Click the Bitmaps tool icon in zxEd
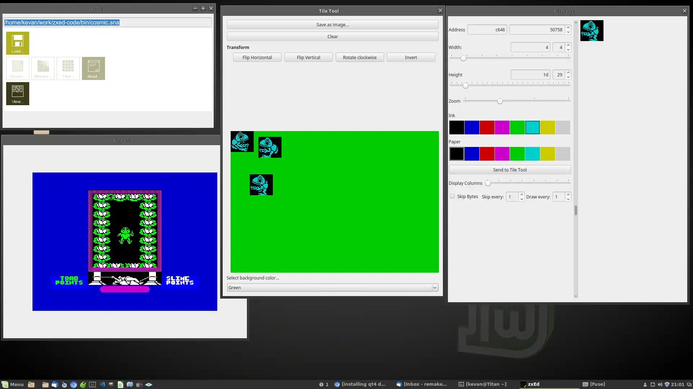This screenshot has height=389, width=693. point(42,68)
